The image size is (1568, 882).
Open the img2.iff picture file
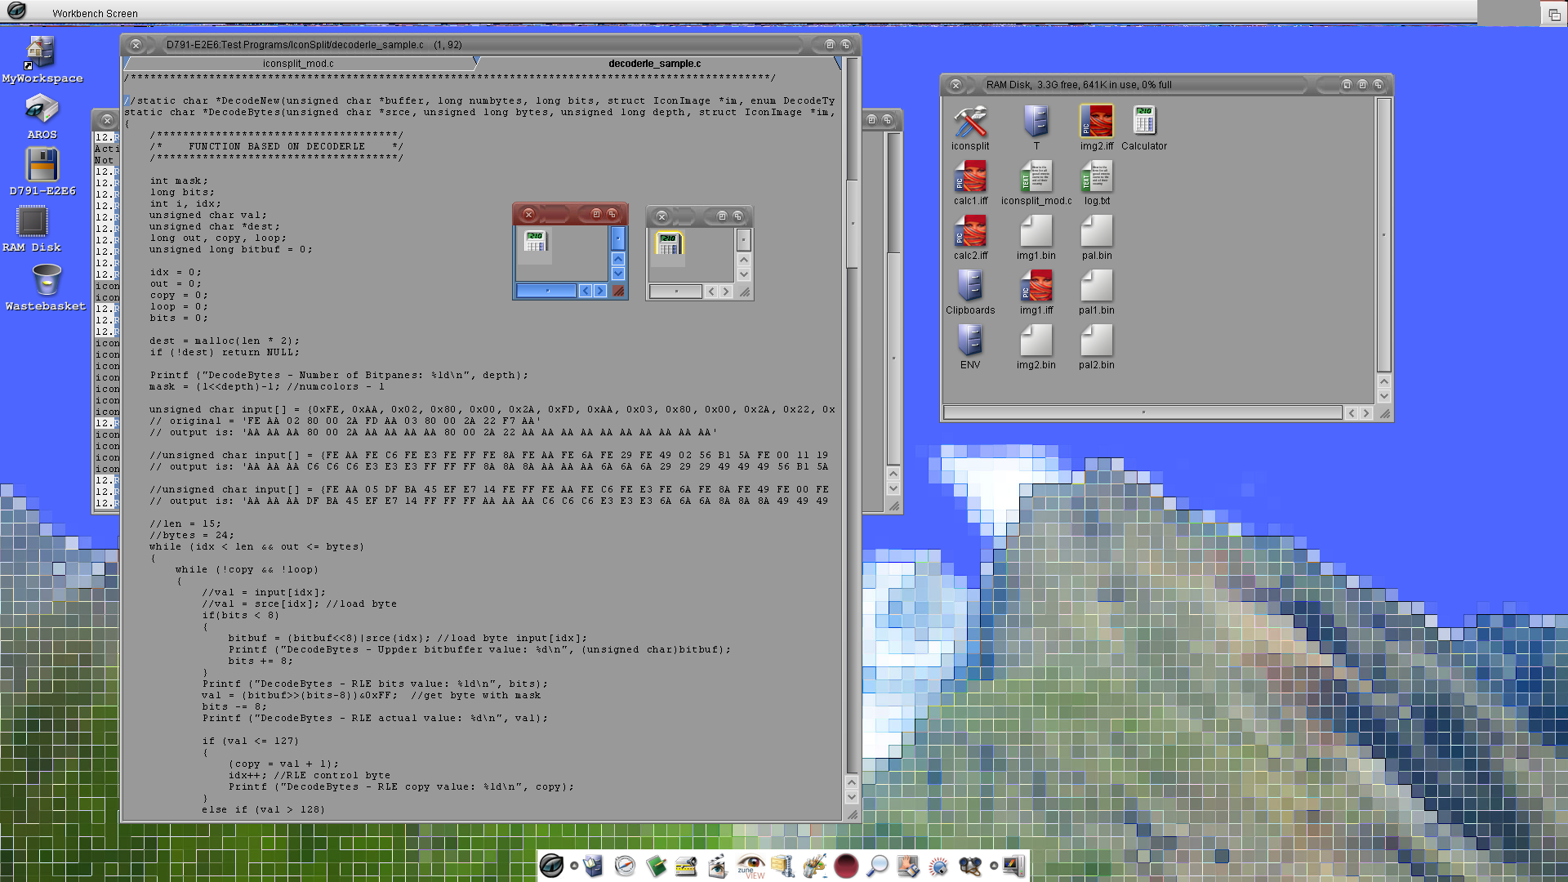point(1096,122)
